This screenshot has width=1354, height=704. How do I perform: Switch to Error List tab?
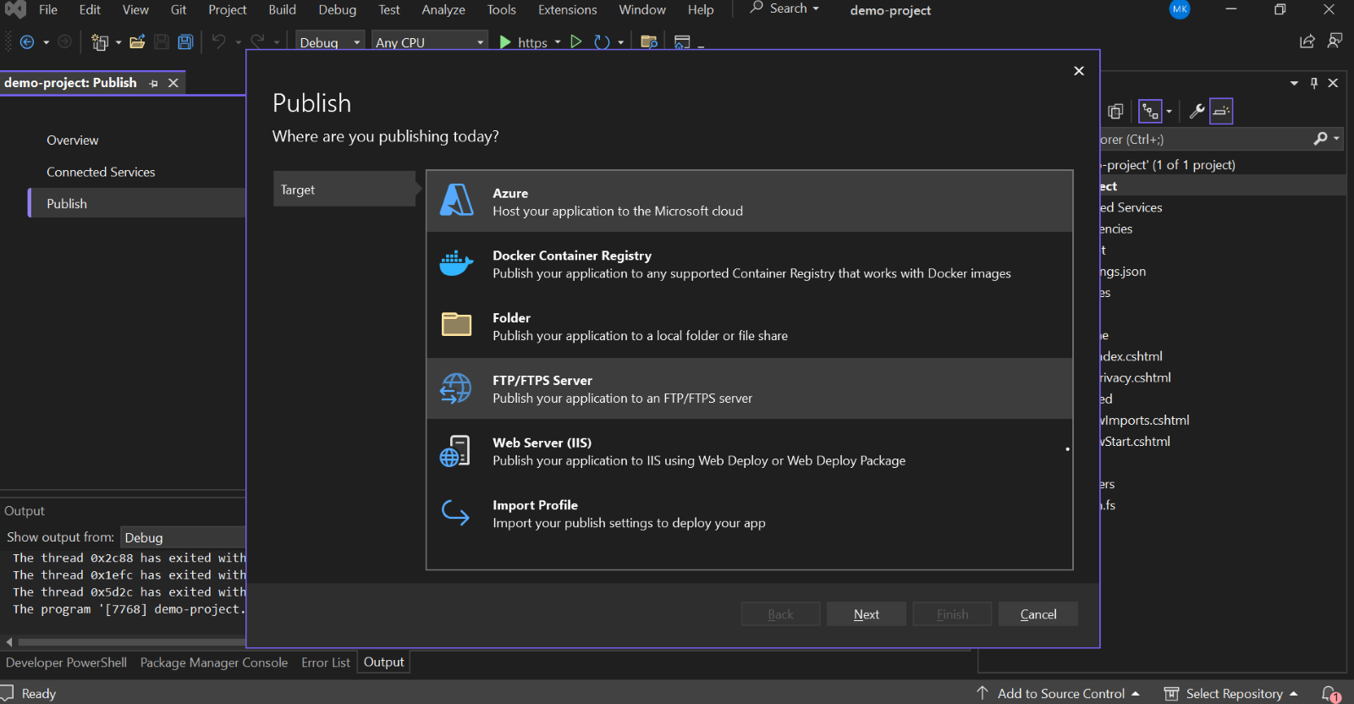[326, 663]
